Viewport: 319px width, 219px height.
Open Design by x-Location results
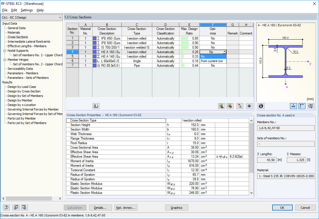click(x=21, y=105)
